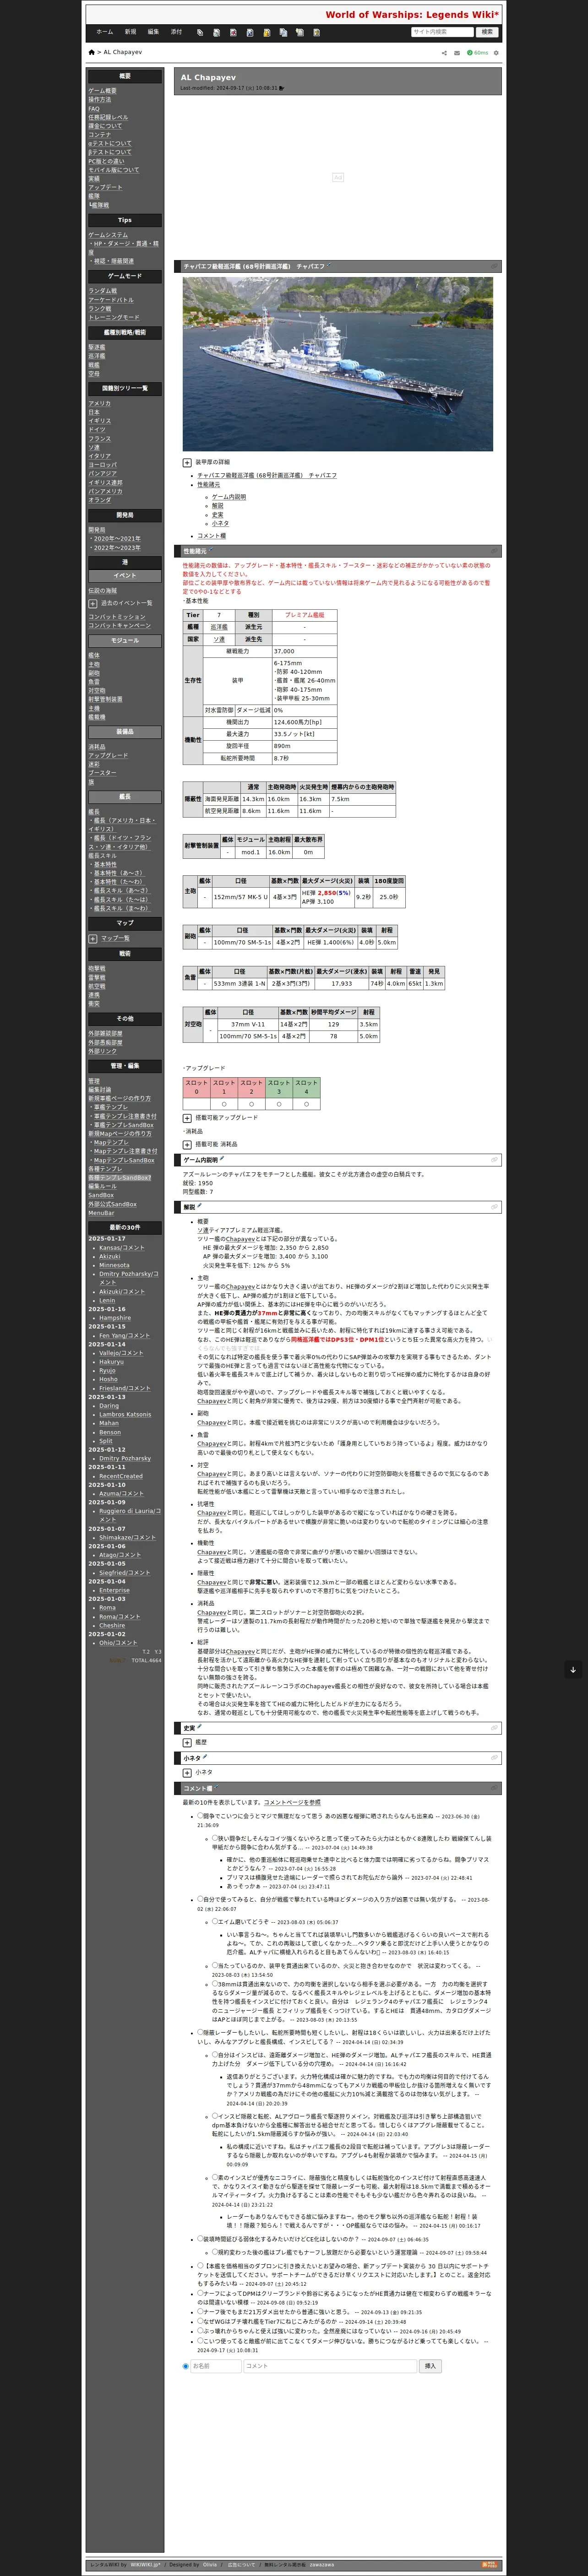
Task: Expand the 装甲厚の詳細 section
Action: (187, 463)
